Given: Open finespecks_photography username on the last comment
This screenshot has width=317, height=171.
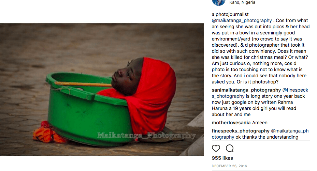Looking at the screenshot, I should coord(241,131).
